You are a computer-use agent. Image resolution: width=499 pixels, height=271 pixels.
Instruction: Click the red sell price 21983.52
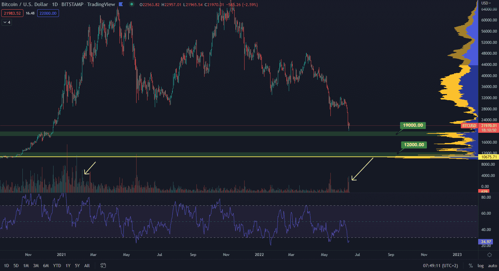pos(12,13)
